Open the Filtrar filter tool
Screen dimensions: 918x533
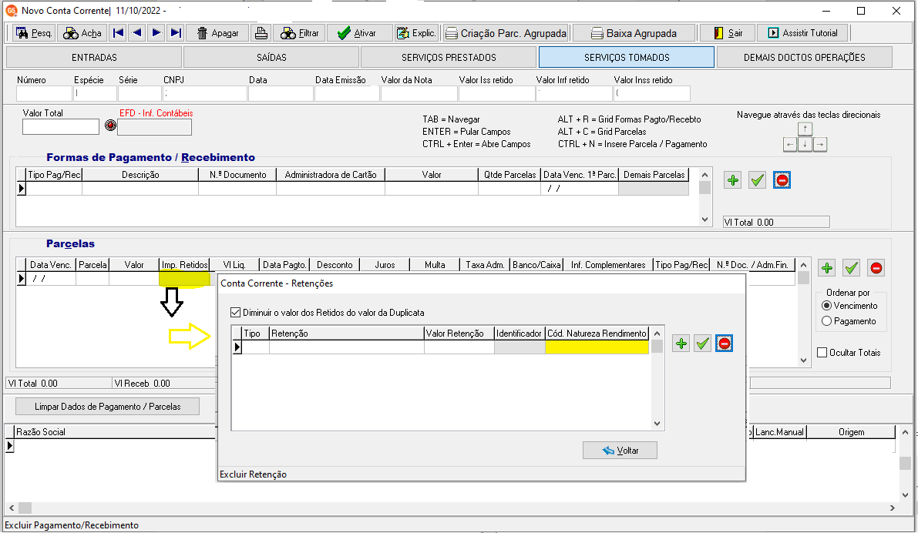click(299, 33)
